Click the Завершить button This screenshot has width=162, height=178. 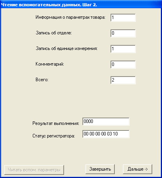(x=100, y=169)
